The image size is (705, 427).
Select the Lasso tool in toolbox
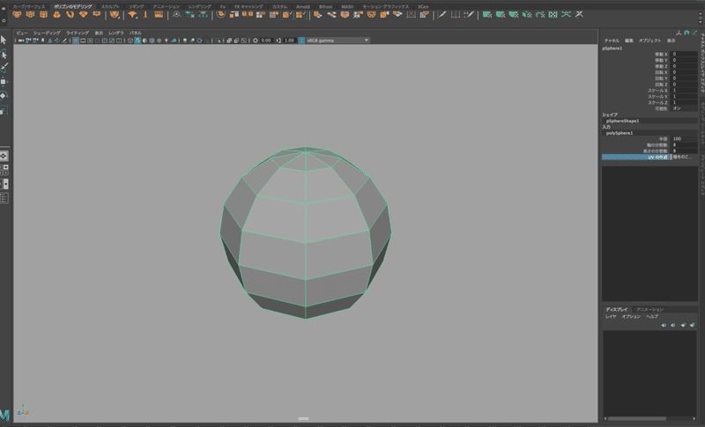click(4, 54)
